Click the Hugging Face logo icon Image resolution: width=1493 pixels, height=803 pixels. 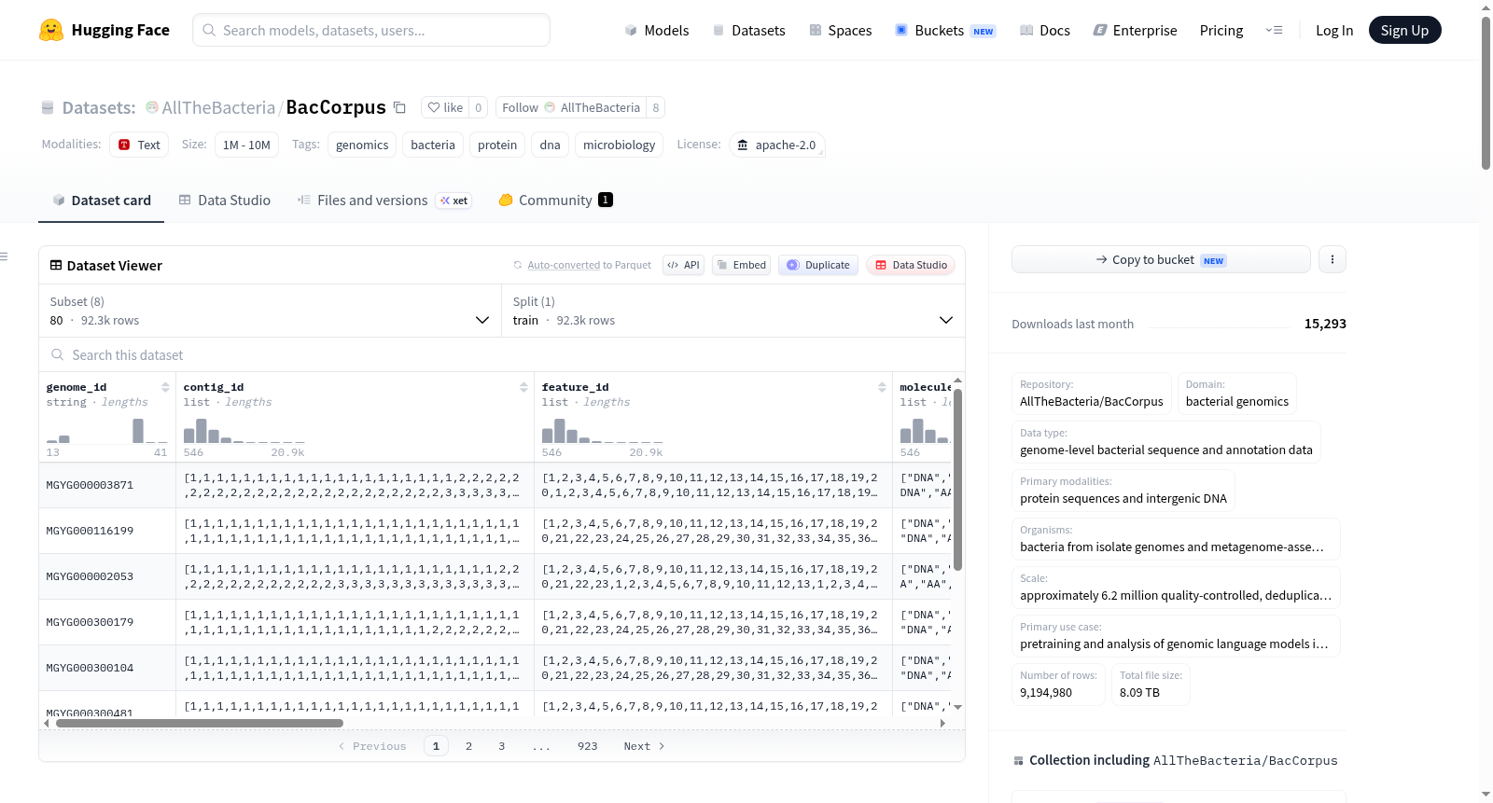click(51, 30)
